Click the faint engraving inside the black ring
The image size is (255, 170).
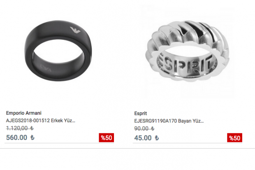tap(46, 68)
